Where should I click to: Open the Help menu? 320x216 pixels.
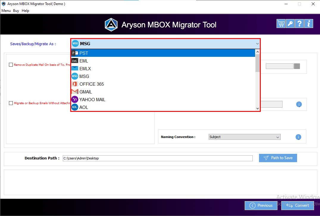(x=25, y=11)
